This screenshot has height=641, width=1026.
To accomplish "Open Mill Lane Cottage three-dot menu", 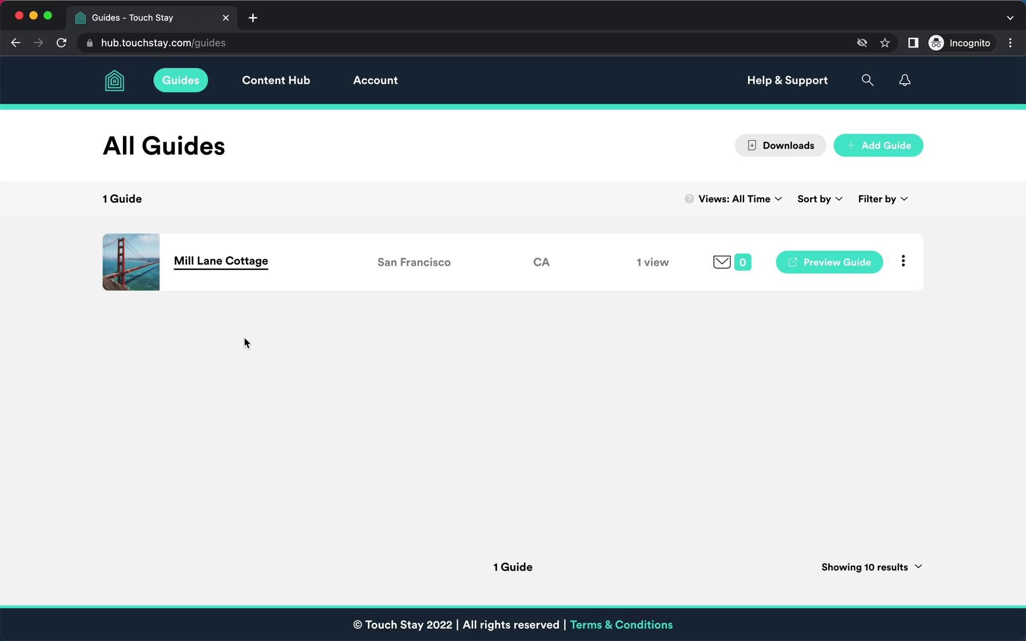I will (x=903, y=261).
